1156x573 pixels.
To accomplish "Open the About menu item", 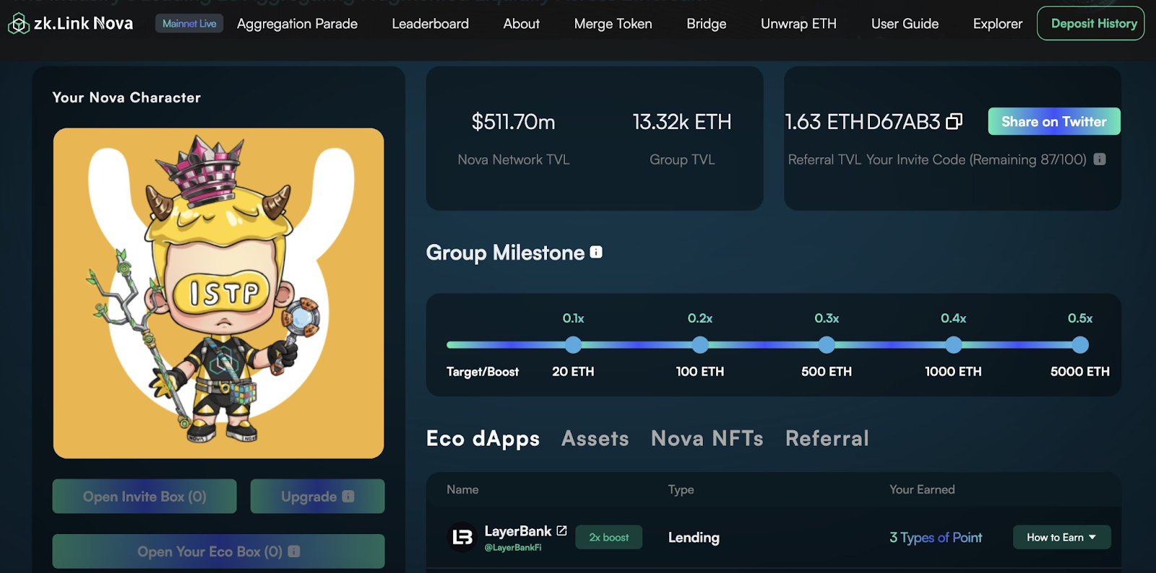I will coord(521,24).
